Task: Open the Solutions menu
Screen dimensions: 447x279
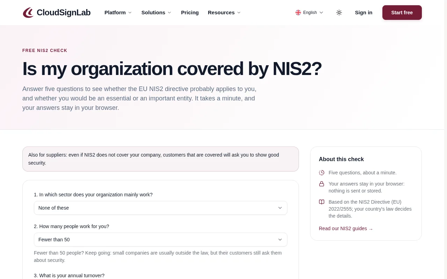Action: (156, 13)
